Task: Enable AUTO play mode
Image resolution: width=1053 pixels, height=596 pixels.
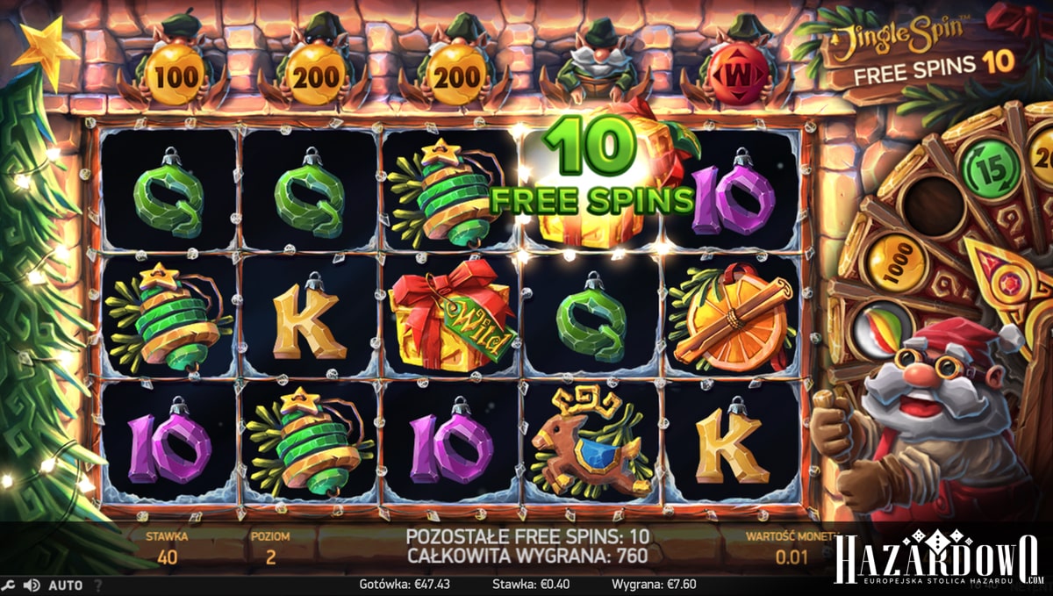Action: (x=65, y=585)
